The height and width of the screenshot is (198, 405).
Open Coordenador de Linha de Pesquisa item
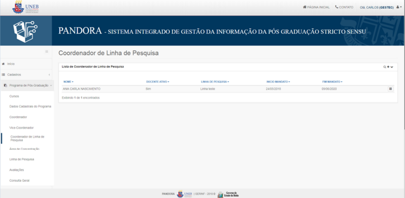click(27, 139)
